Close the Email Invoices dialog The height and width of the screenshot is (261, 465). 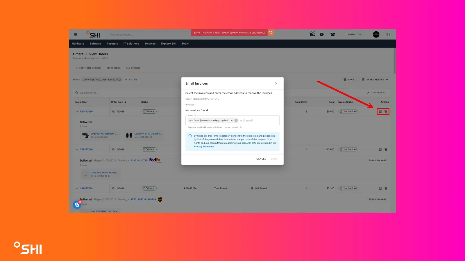pyautogui.click(x=276, y=84)
